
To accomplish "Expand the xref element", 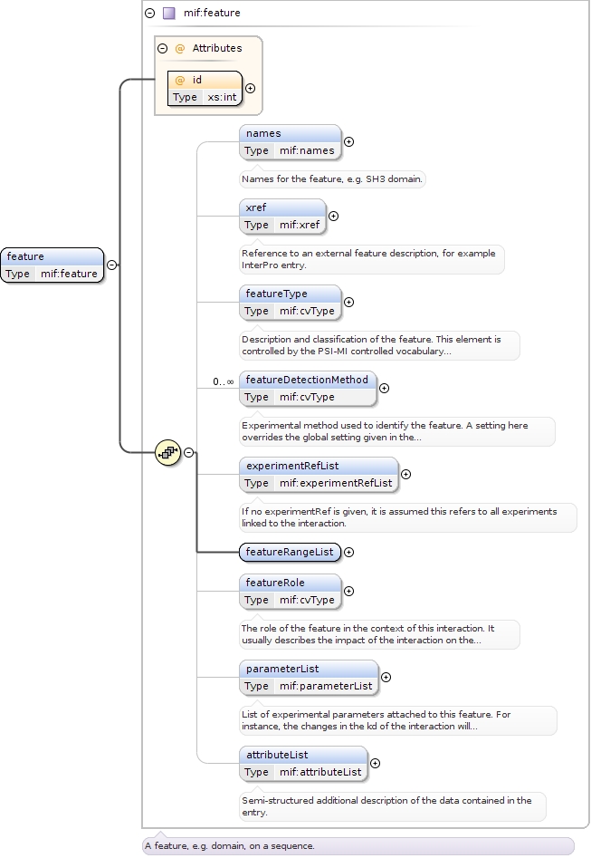I will [333, 217].
